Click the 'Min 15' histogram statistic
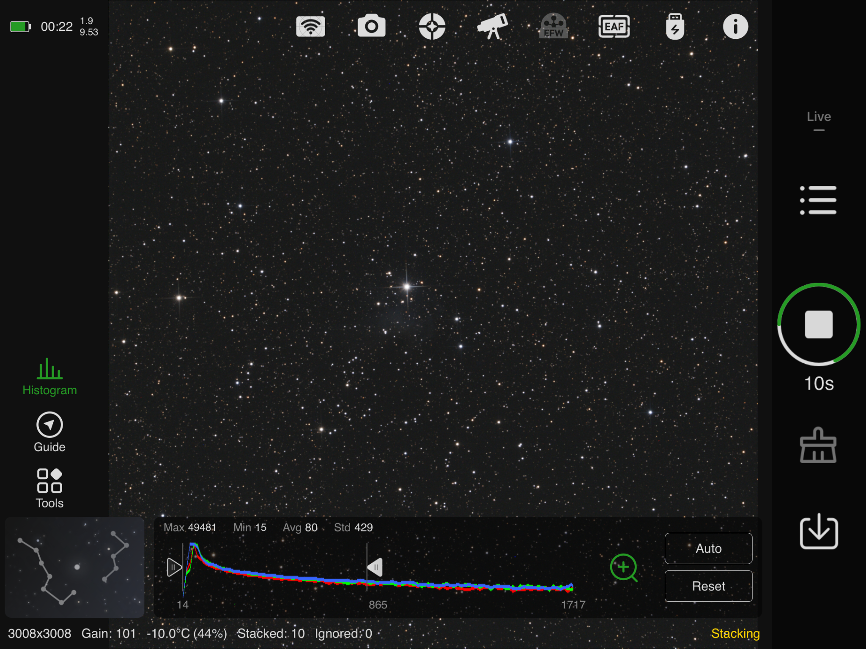Image resolution: width=866 pixels, height=649 pixels. 250,527
